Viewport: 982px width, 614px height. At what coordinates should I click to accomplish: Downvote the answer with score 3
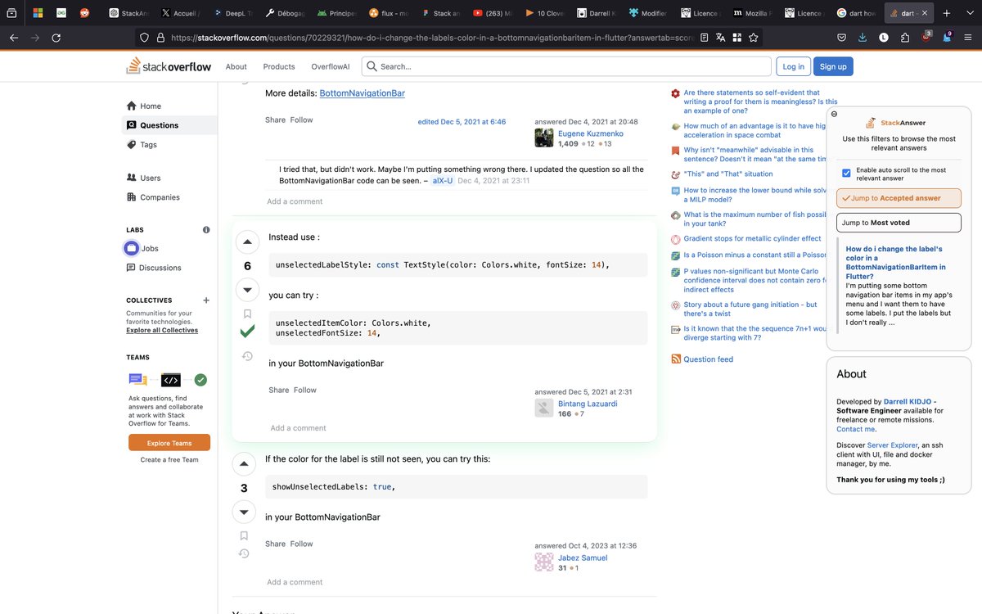tap(244, 512)
